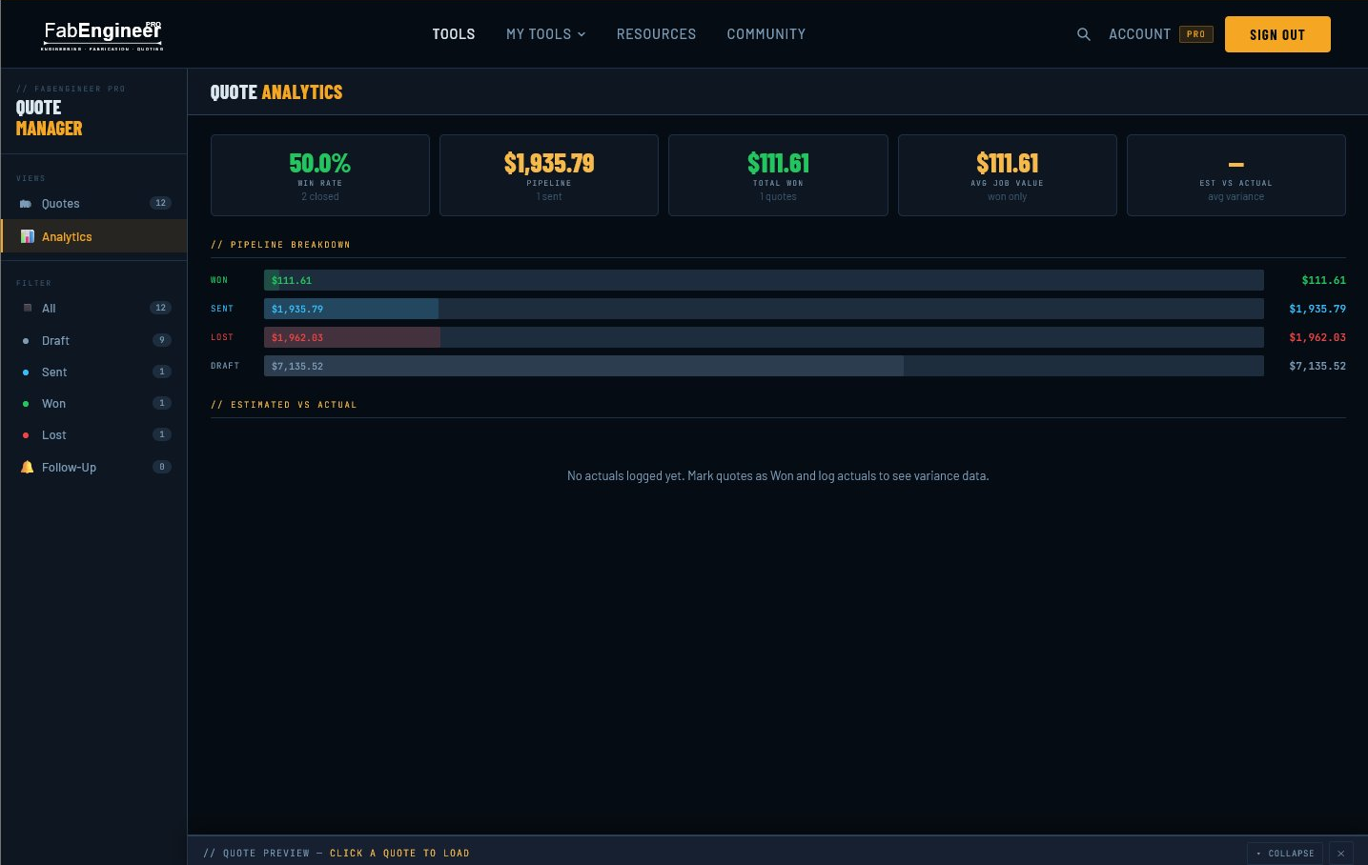Click the triangle arrow beside COLLAPSE

[x=1259, y=853]
